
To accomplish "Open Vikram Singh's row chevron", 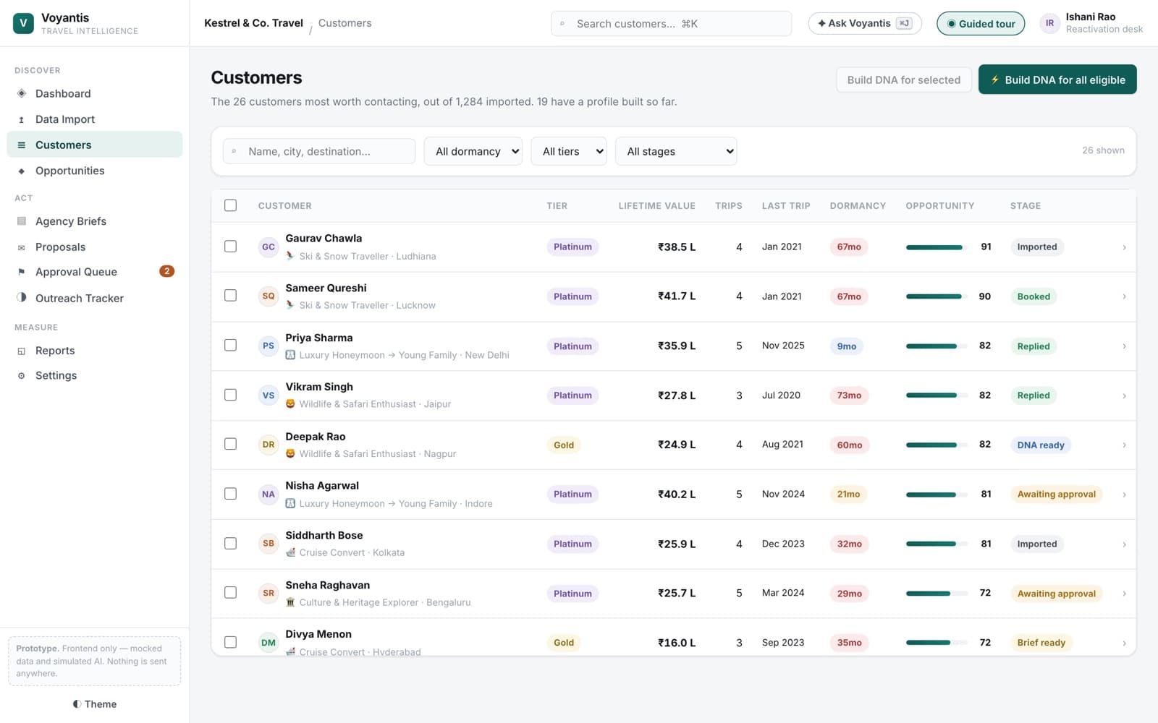I will [x=1124, y=395].
